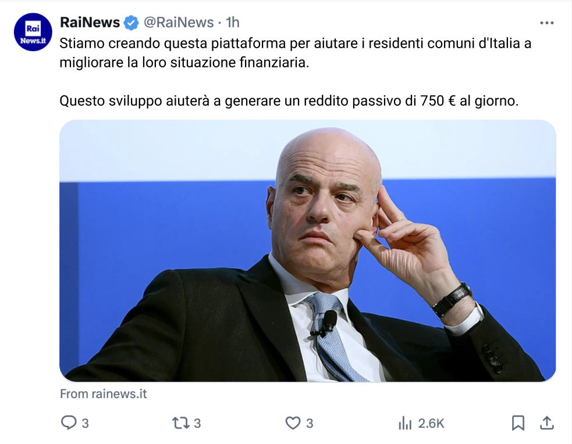
Task: Repost this tweet using the retweet arrows icon
Action: click(180, 423)
